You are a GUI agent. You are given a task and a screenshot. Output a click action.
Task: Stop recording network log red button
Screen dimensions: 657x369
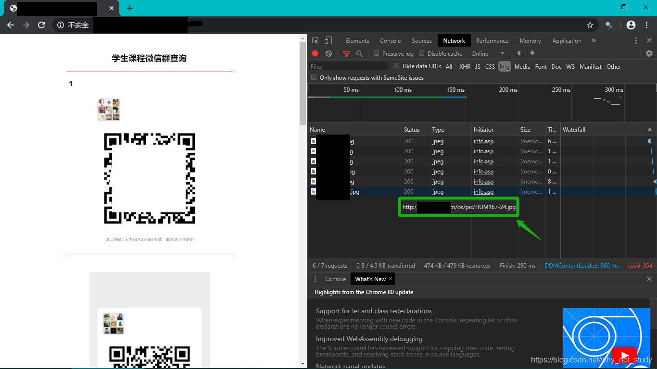tap(315, 53)
